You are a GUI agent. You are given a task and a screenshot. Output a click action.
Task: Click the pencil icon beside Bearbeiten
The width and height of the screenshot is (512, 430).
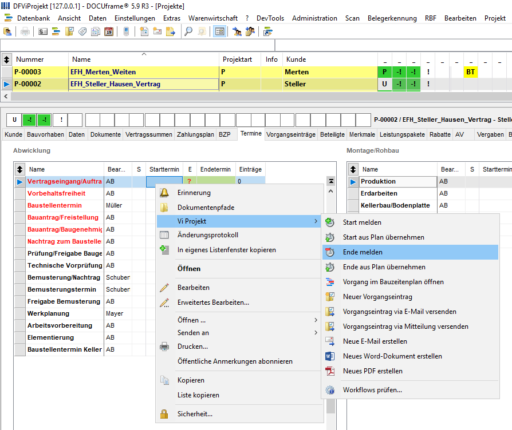[x=164, y=288]
